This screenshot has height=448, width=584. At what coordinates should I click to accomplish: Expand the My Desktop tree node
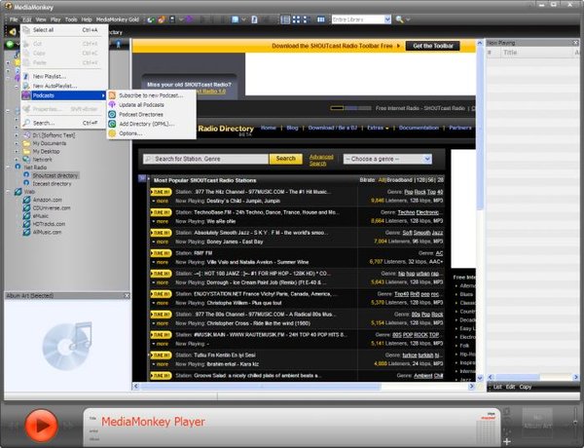[17, 151]
